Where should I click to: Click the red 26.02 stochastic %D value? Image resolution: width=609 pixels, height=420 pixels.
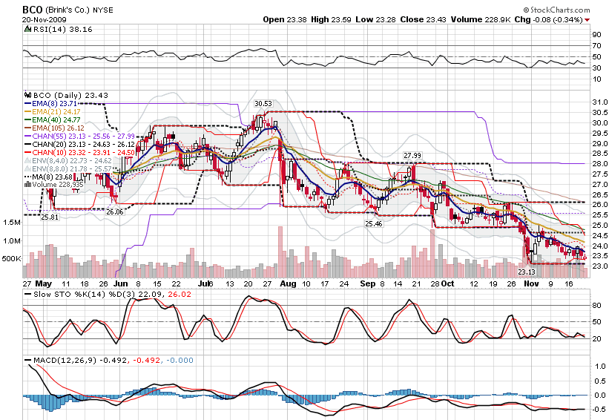click(x=180, y=294)
